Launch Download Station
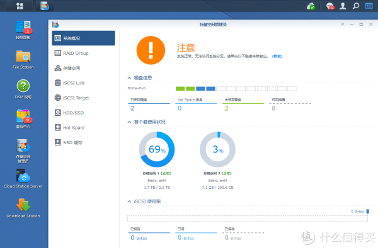 tap(23, 208)
